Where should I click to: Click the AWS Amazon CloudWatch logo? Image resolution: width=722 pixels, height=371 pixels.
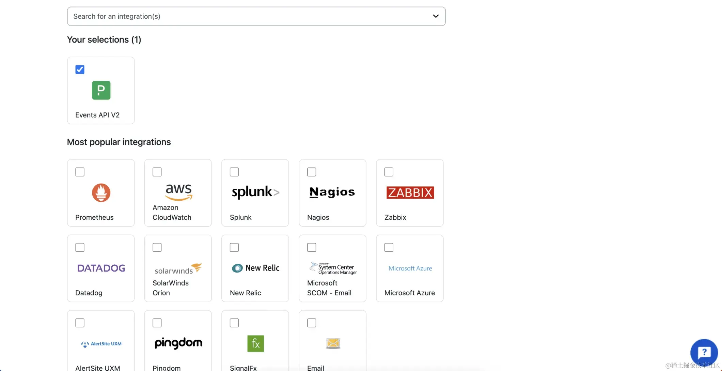click(x=178, y=191)
